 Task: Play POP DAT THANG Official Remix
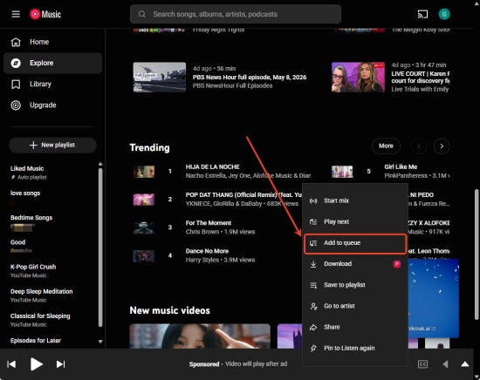(243, 195)
